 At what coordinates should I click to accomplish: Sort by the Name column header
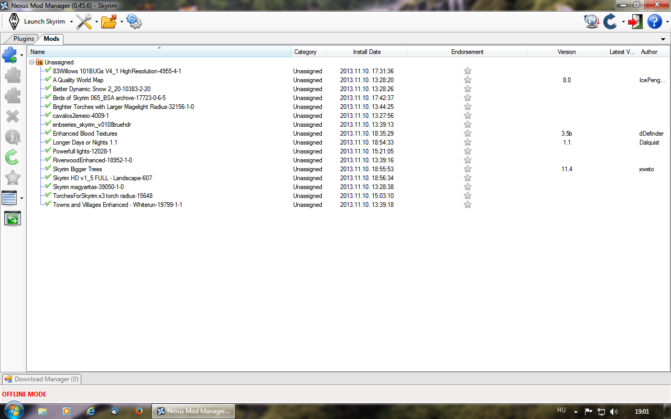159,51
